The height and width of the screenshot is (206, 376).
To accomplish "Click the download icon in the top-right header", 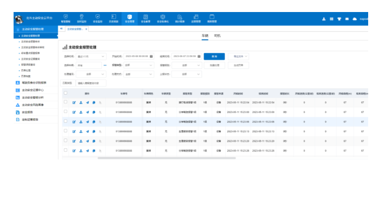I will click(x=324, y=19).
